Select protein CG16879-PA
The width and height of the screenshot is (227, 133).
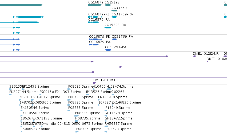coord(94,45)
